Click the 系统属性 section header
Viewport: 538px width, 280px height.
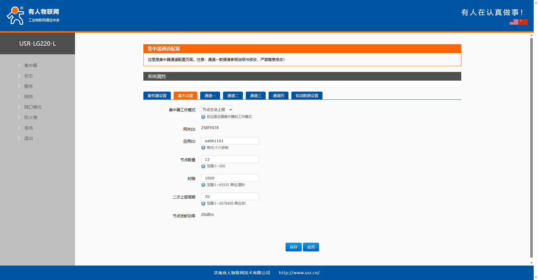coord(302,76)
